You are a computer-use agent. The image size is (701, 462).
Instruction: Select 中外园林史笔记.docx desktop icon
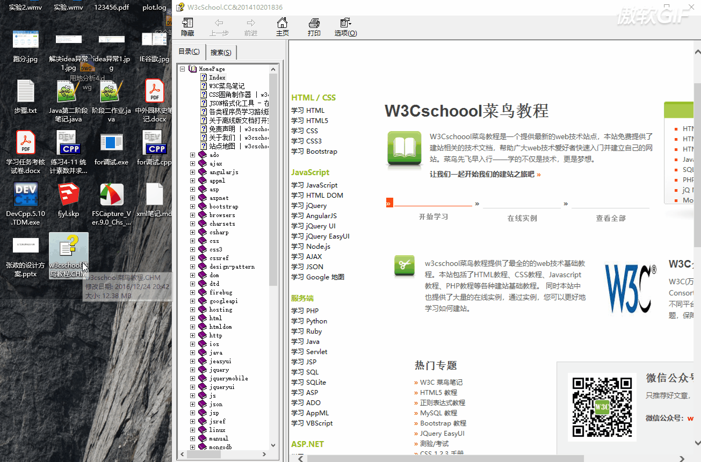pos(155,101)
